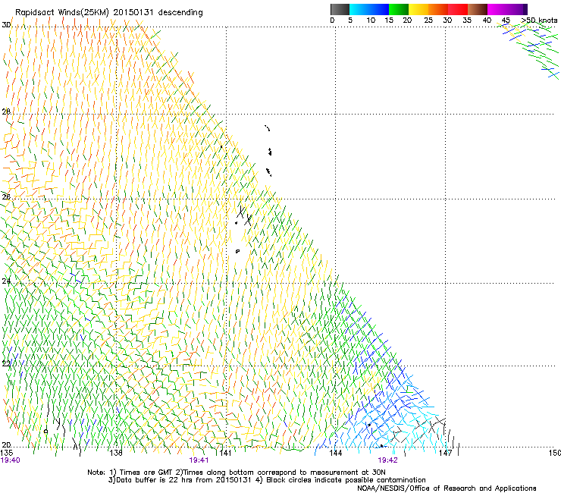Click the longitude label '147'
This screenshot has width=561, height=493.
click(x=446, y=453)
